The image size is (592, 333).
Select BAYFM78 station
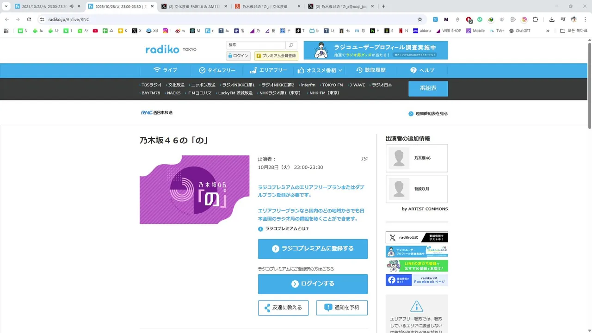150,93
